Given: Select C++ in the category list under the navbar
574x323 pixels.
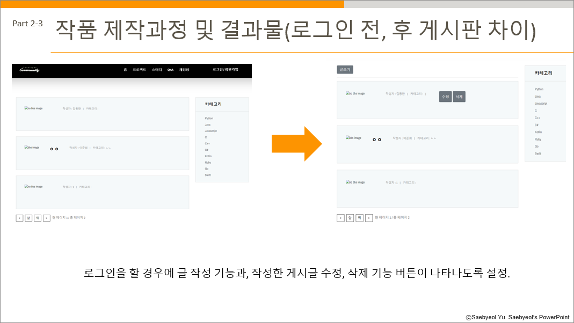Looking at the screenshot, I should 207,144.
